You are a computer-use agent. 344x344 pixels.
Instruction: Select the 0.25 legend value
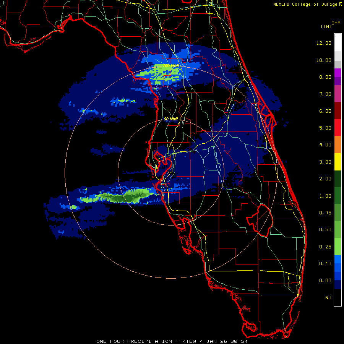tap(325, 247)
